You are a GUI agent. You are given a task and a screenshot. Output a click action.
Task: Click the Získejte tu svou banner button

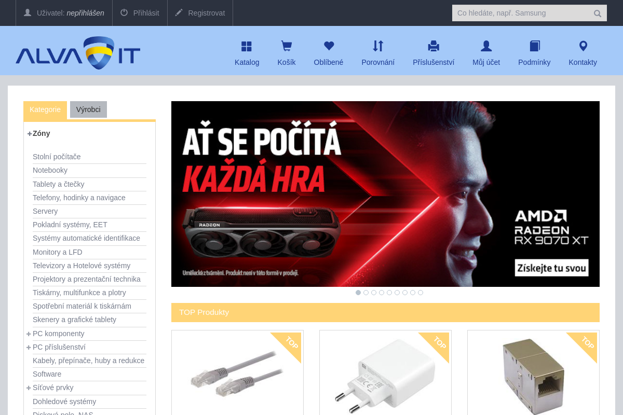click(x=552, y=268)
